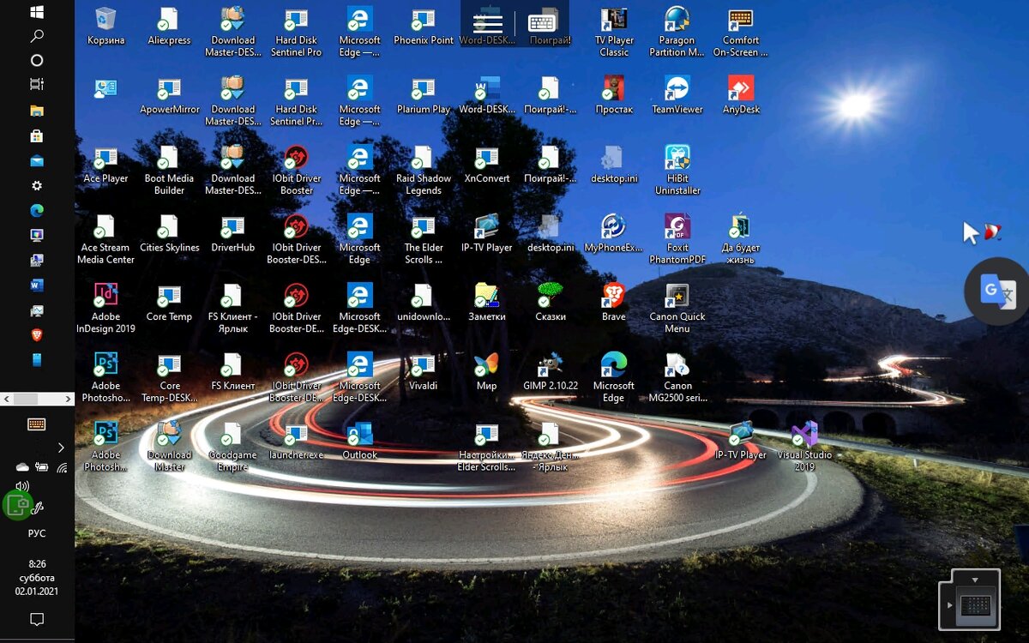Open XnConvert desktop shortcut
1029x643 pixels.
pyautogui.click(x=487, y=165)
